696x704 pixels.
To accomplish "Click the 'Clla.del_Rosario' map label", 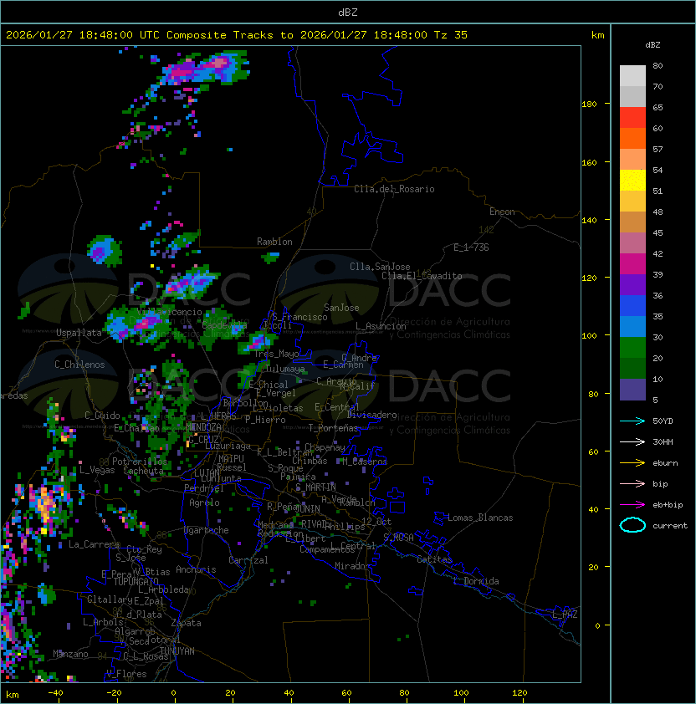I will point(394,189).
